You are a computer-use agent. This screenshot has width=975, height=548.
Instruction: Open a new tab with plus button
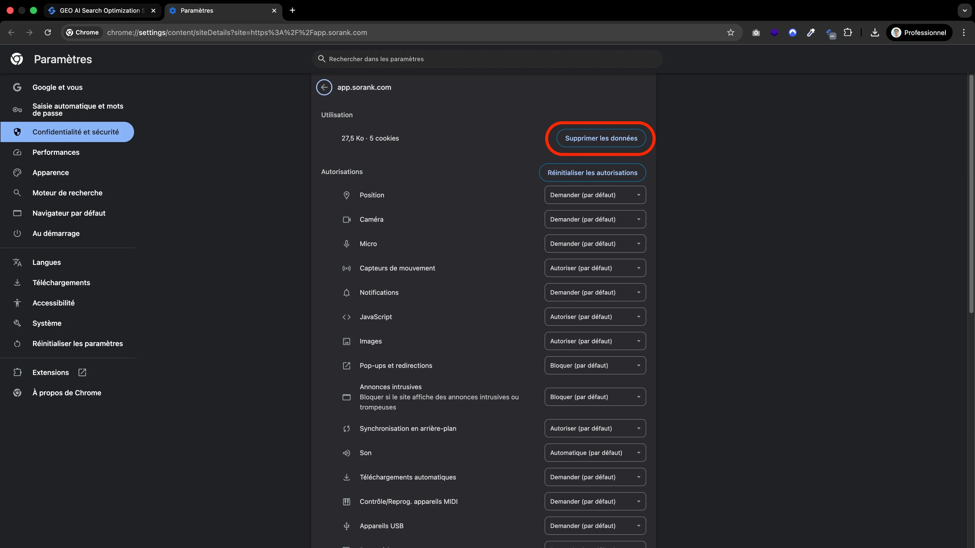pos(292,10)
